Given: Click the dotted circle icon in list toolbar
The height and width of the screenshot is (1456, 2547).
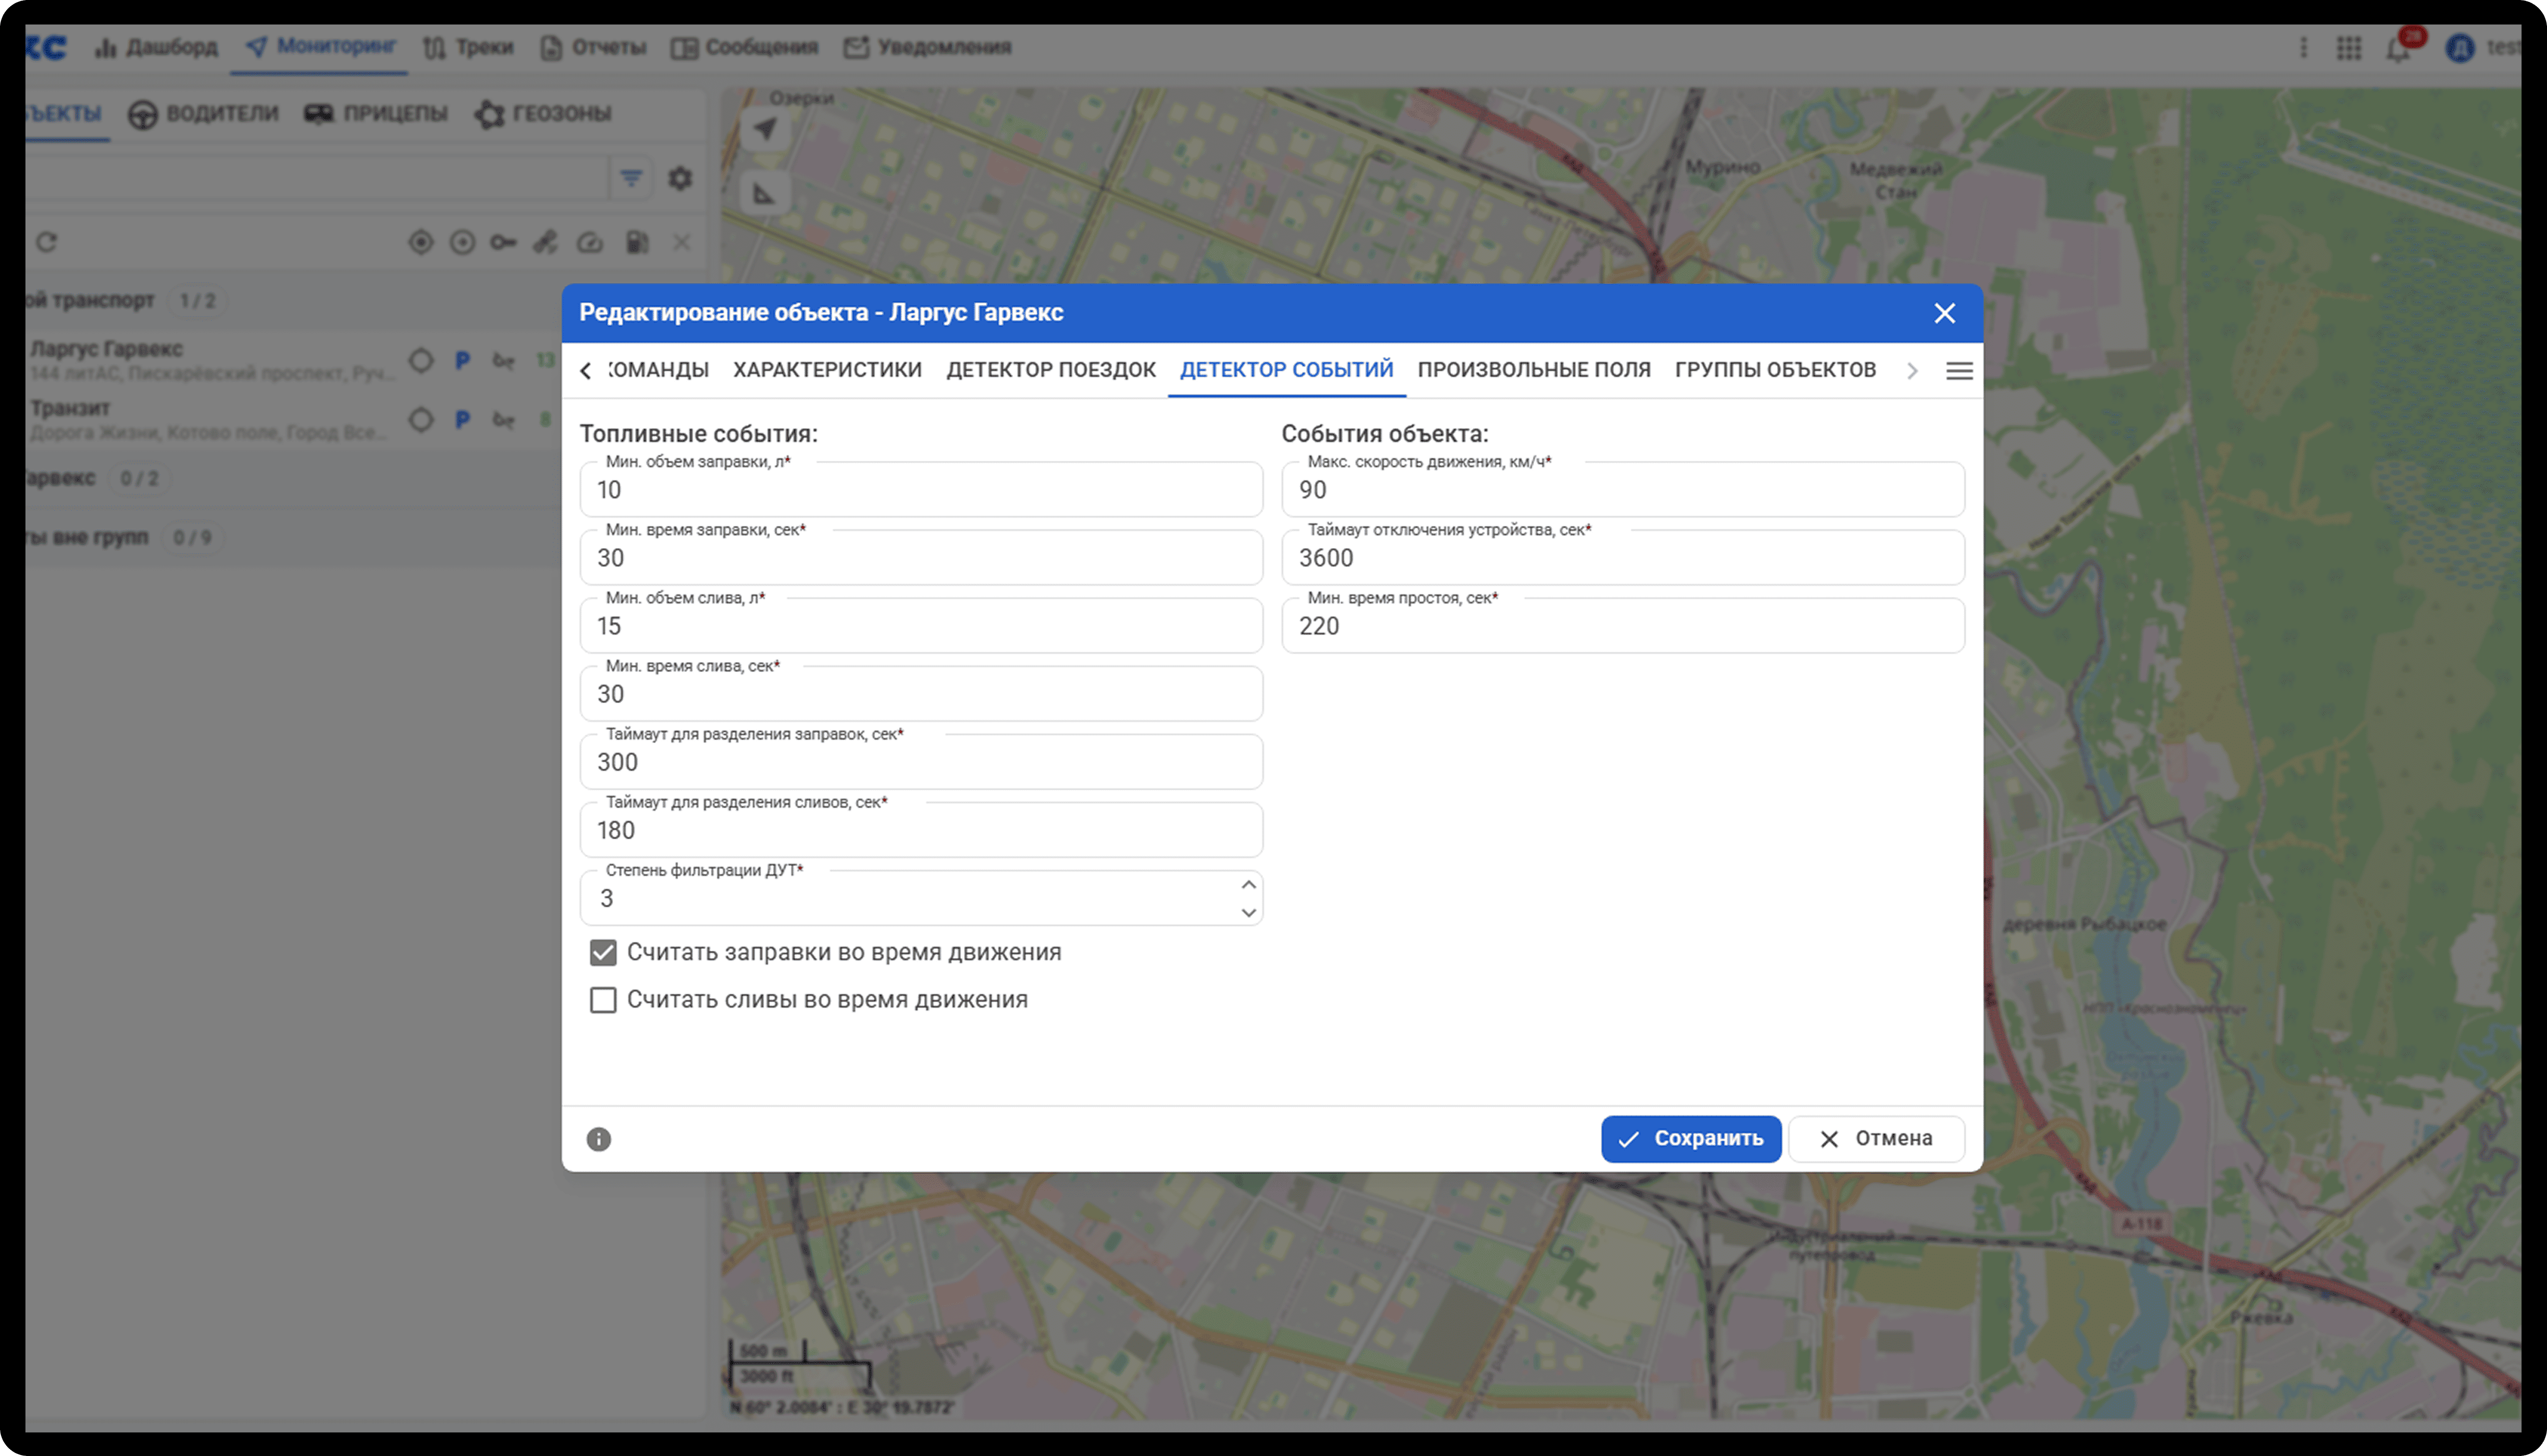Looking at the screenshot, I should (462, 242).
